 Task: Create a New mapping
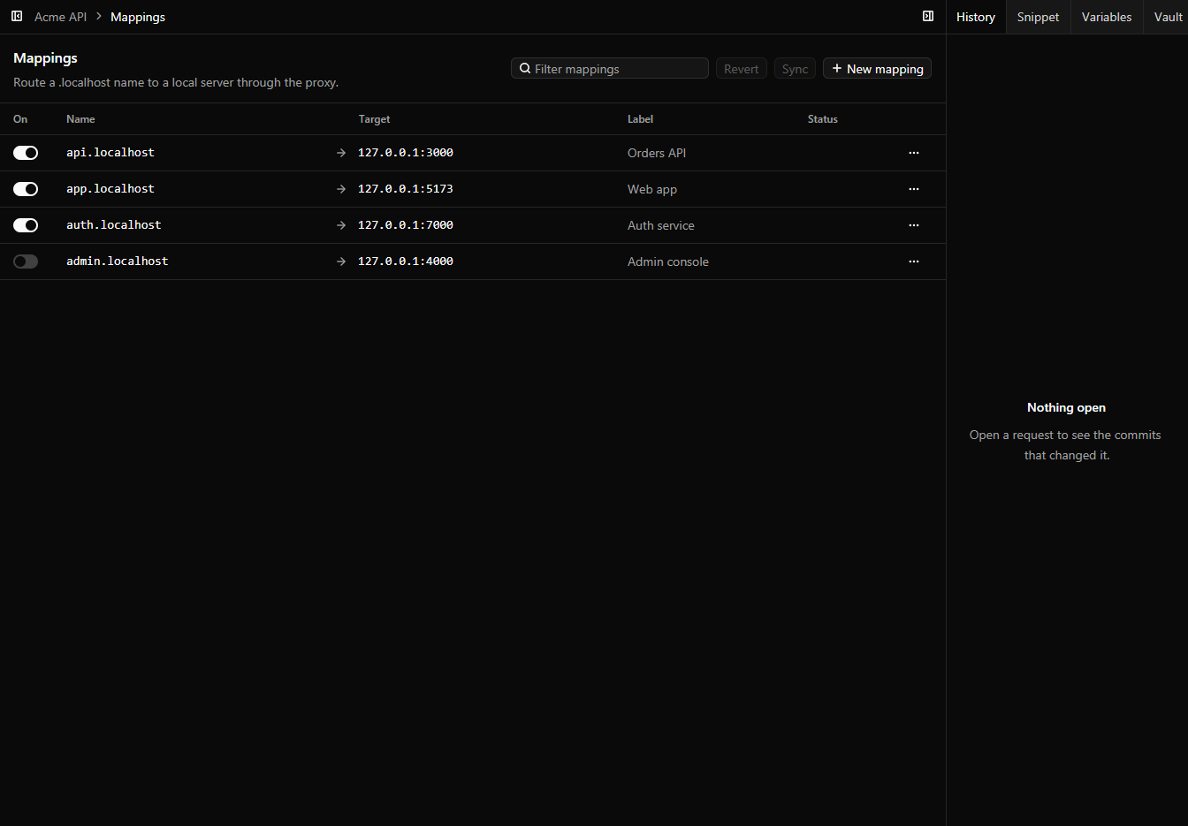click(877, 69)
